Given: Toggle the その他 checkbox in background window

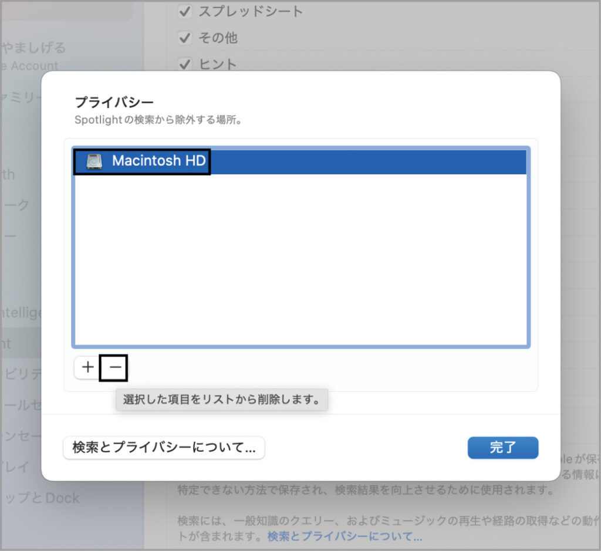Looking at the screenshot, I should coord(185,38).
